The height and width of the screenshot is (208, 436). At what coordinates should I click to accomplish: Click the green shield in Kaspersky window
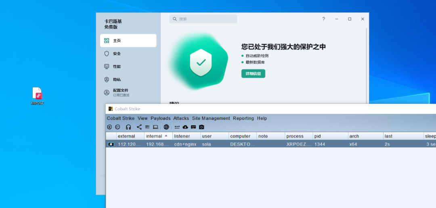pyautogui.click(x=201, y=62)
